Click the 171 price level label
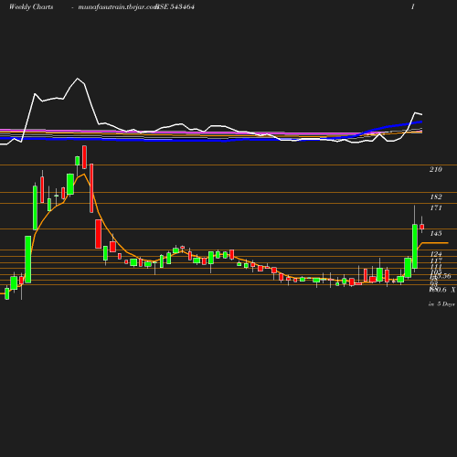The width and height of the screenshot is (457, 457). pos(436,207)
